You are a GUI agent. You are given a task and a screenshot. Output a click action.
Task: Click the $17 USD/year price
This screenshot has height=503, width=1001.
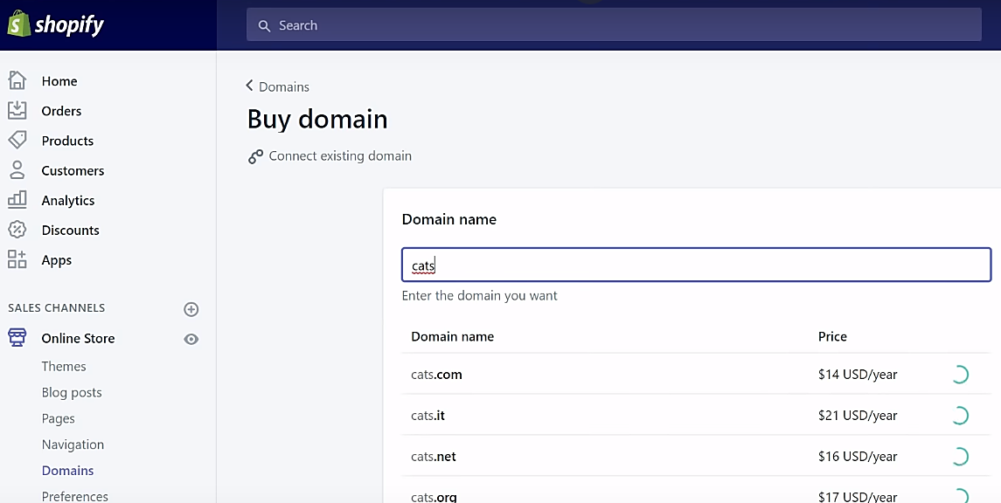pos(858,497)
